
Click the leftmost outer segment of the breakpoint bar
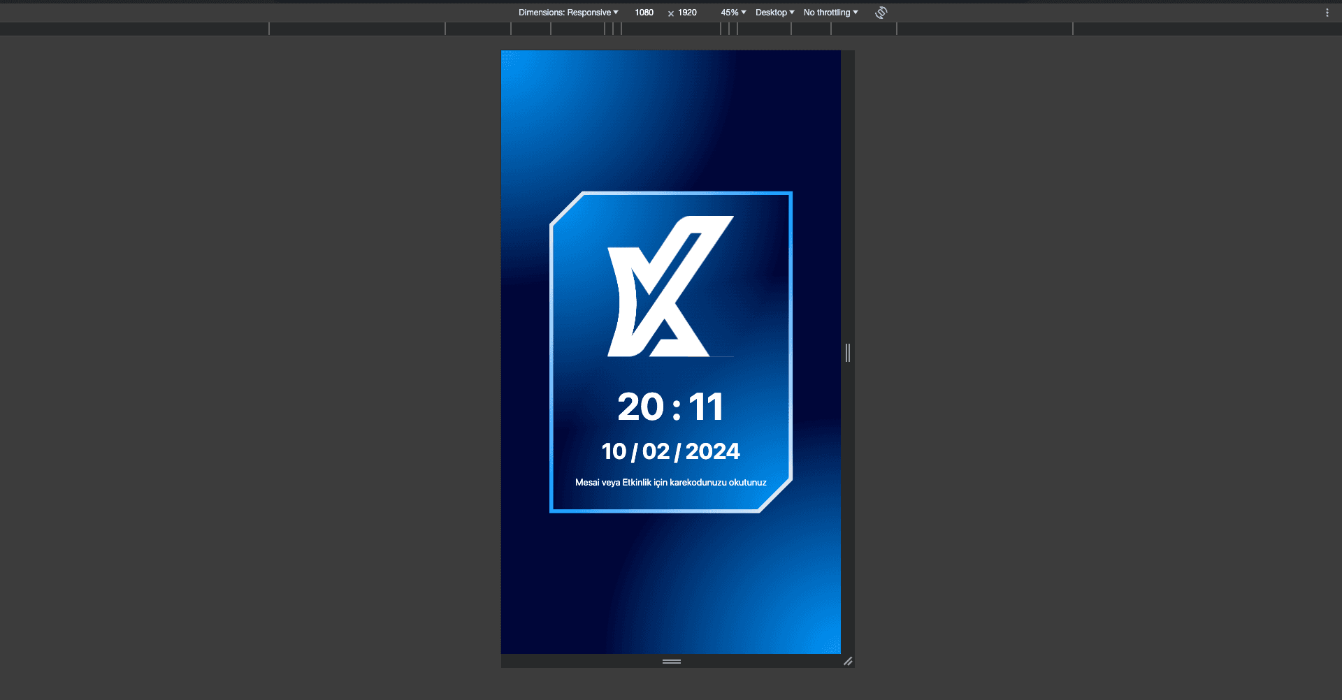click(134, 29)
